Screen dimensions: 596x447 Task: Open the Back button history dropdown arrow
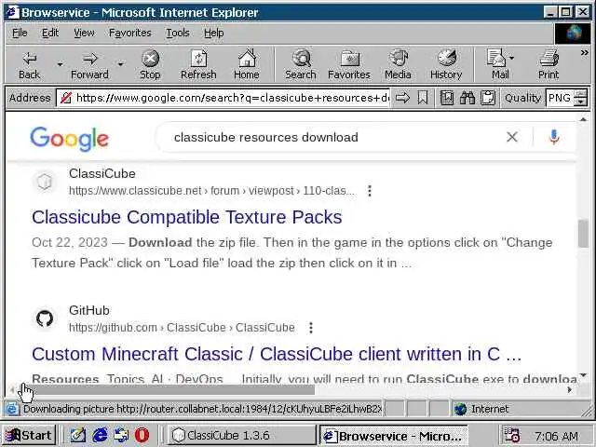[x=60, y=64]
